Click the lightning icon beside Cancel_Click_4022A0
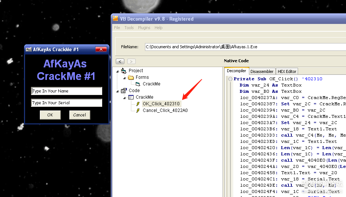This screenshot has height=197, width=346. coord(138,110)
